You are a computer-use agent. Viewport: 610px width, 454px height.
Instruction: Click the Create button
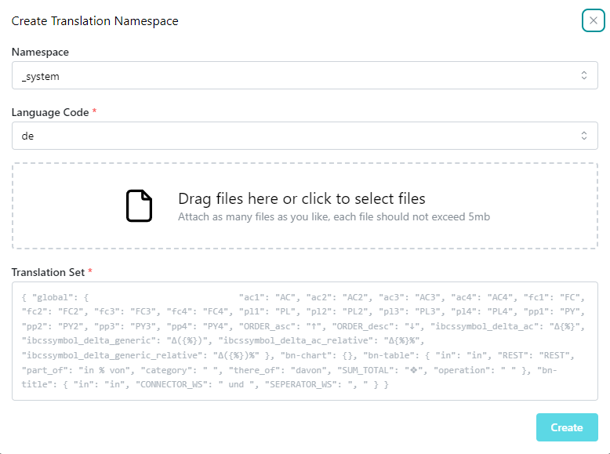click(567, 427)
